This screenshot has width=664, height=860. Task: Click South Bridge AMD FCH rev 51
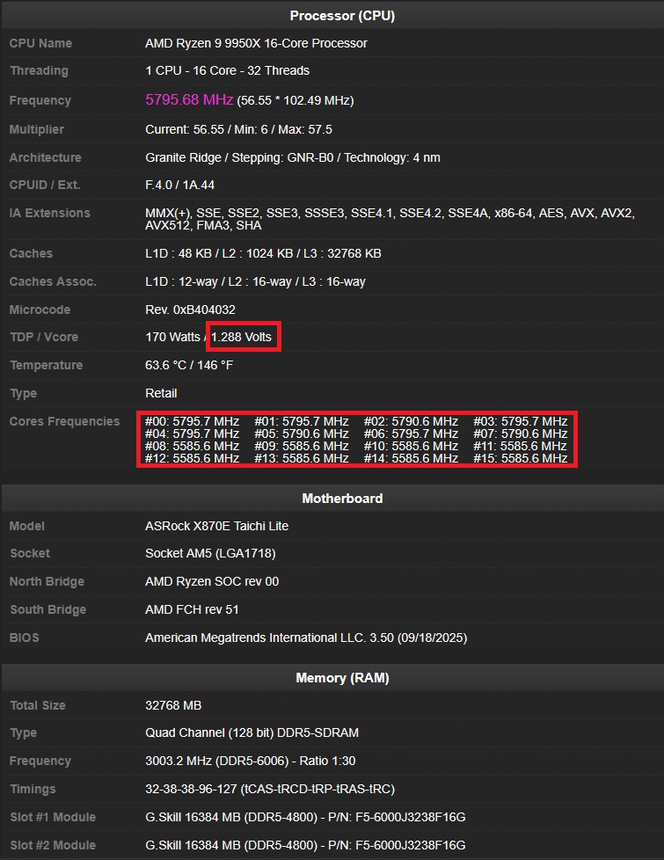pyautogui.click(x=192, y=610)
